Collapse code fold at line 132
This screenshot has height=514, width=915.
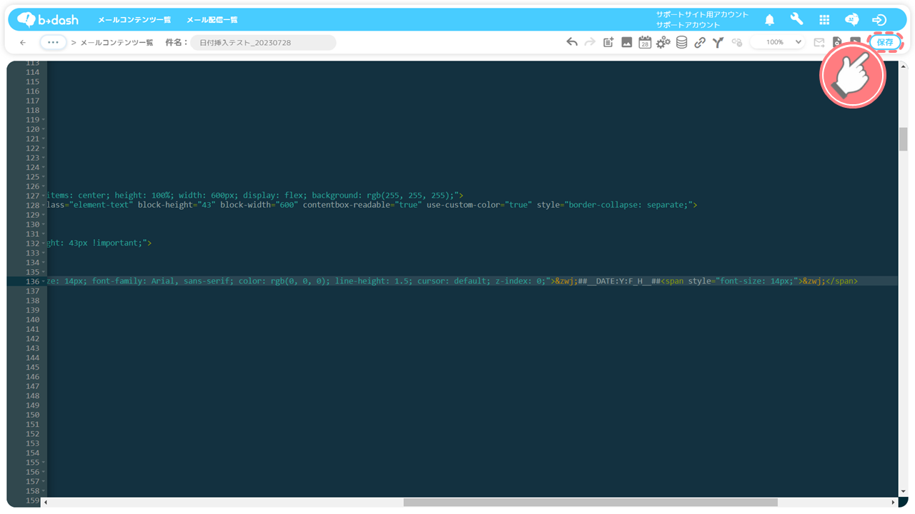click(x=44, y=243)
